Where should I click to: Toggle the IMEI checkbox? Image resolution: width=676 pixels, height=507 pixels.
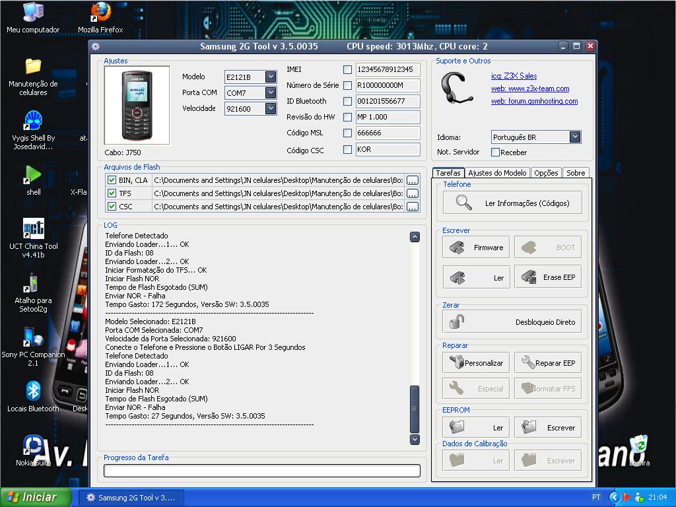[x=347, y=69]
